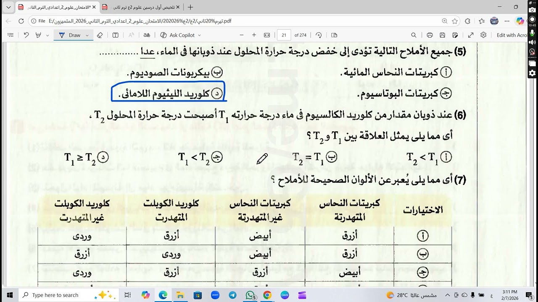The width and height of the screenshot is (538, 302).
Task: Click the Save as icon
Action: click(x=455, y=35)
